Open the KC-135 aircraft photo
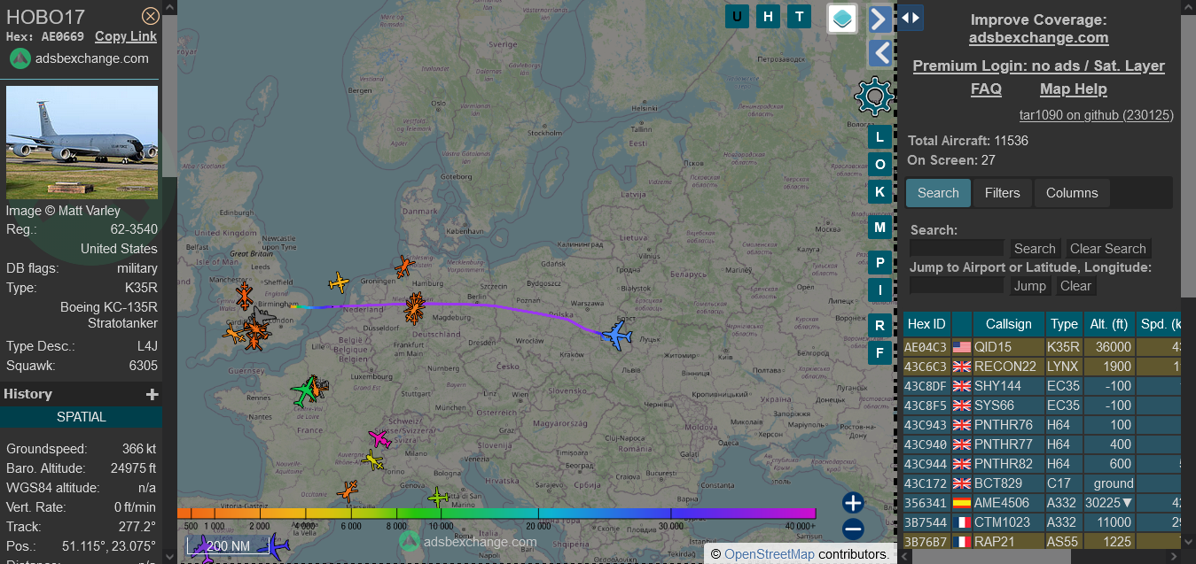This screenshot has width=1196, height=564. (82, 143)
